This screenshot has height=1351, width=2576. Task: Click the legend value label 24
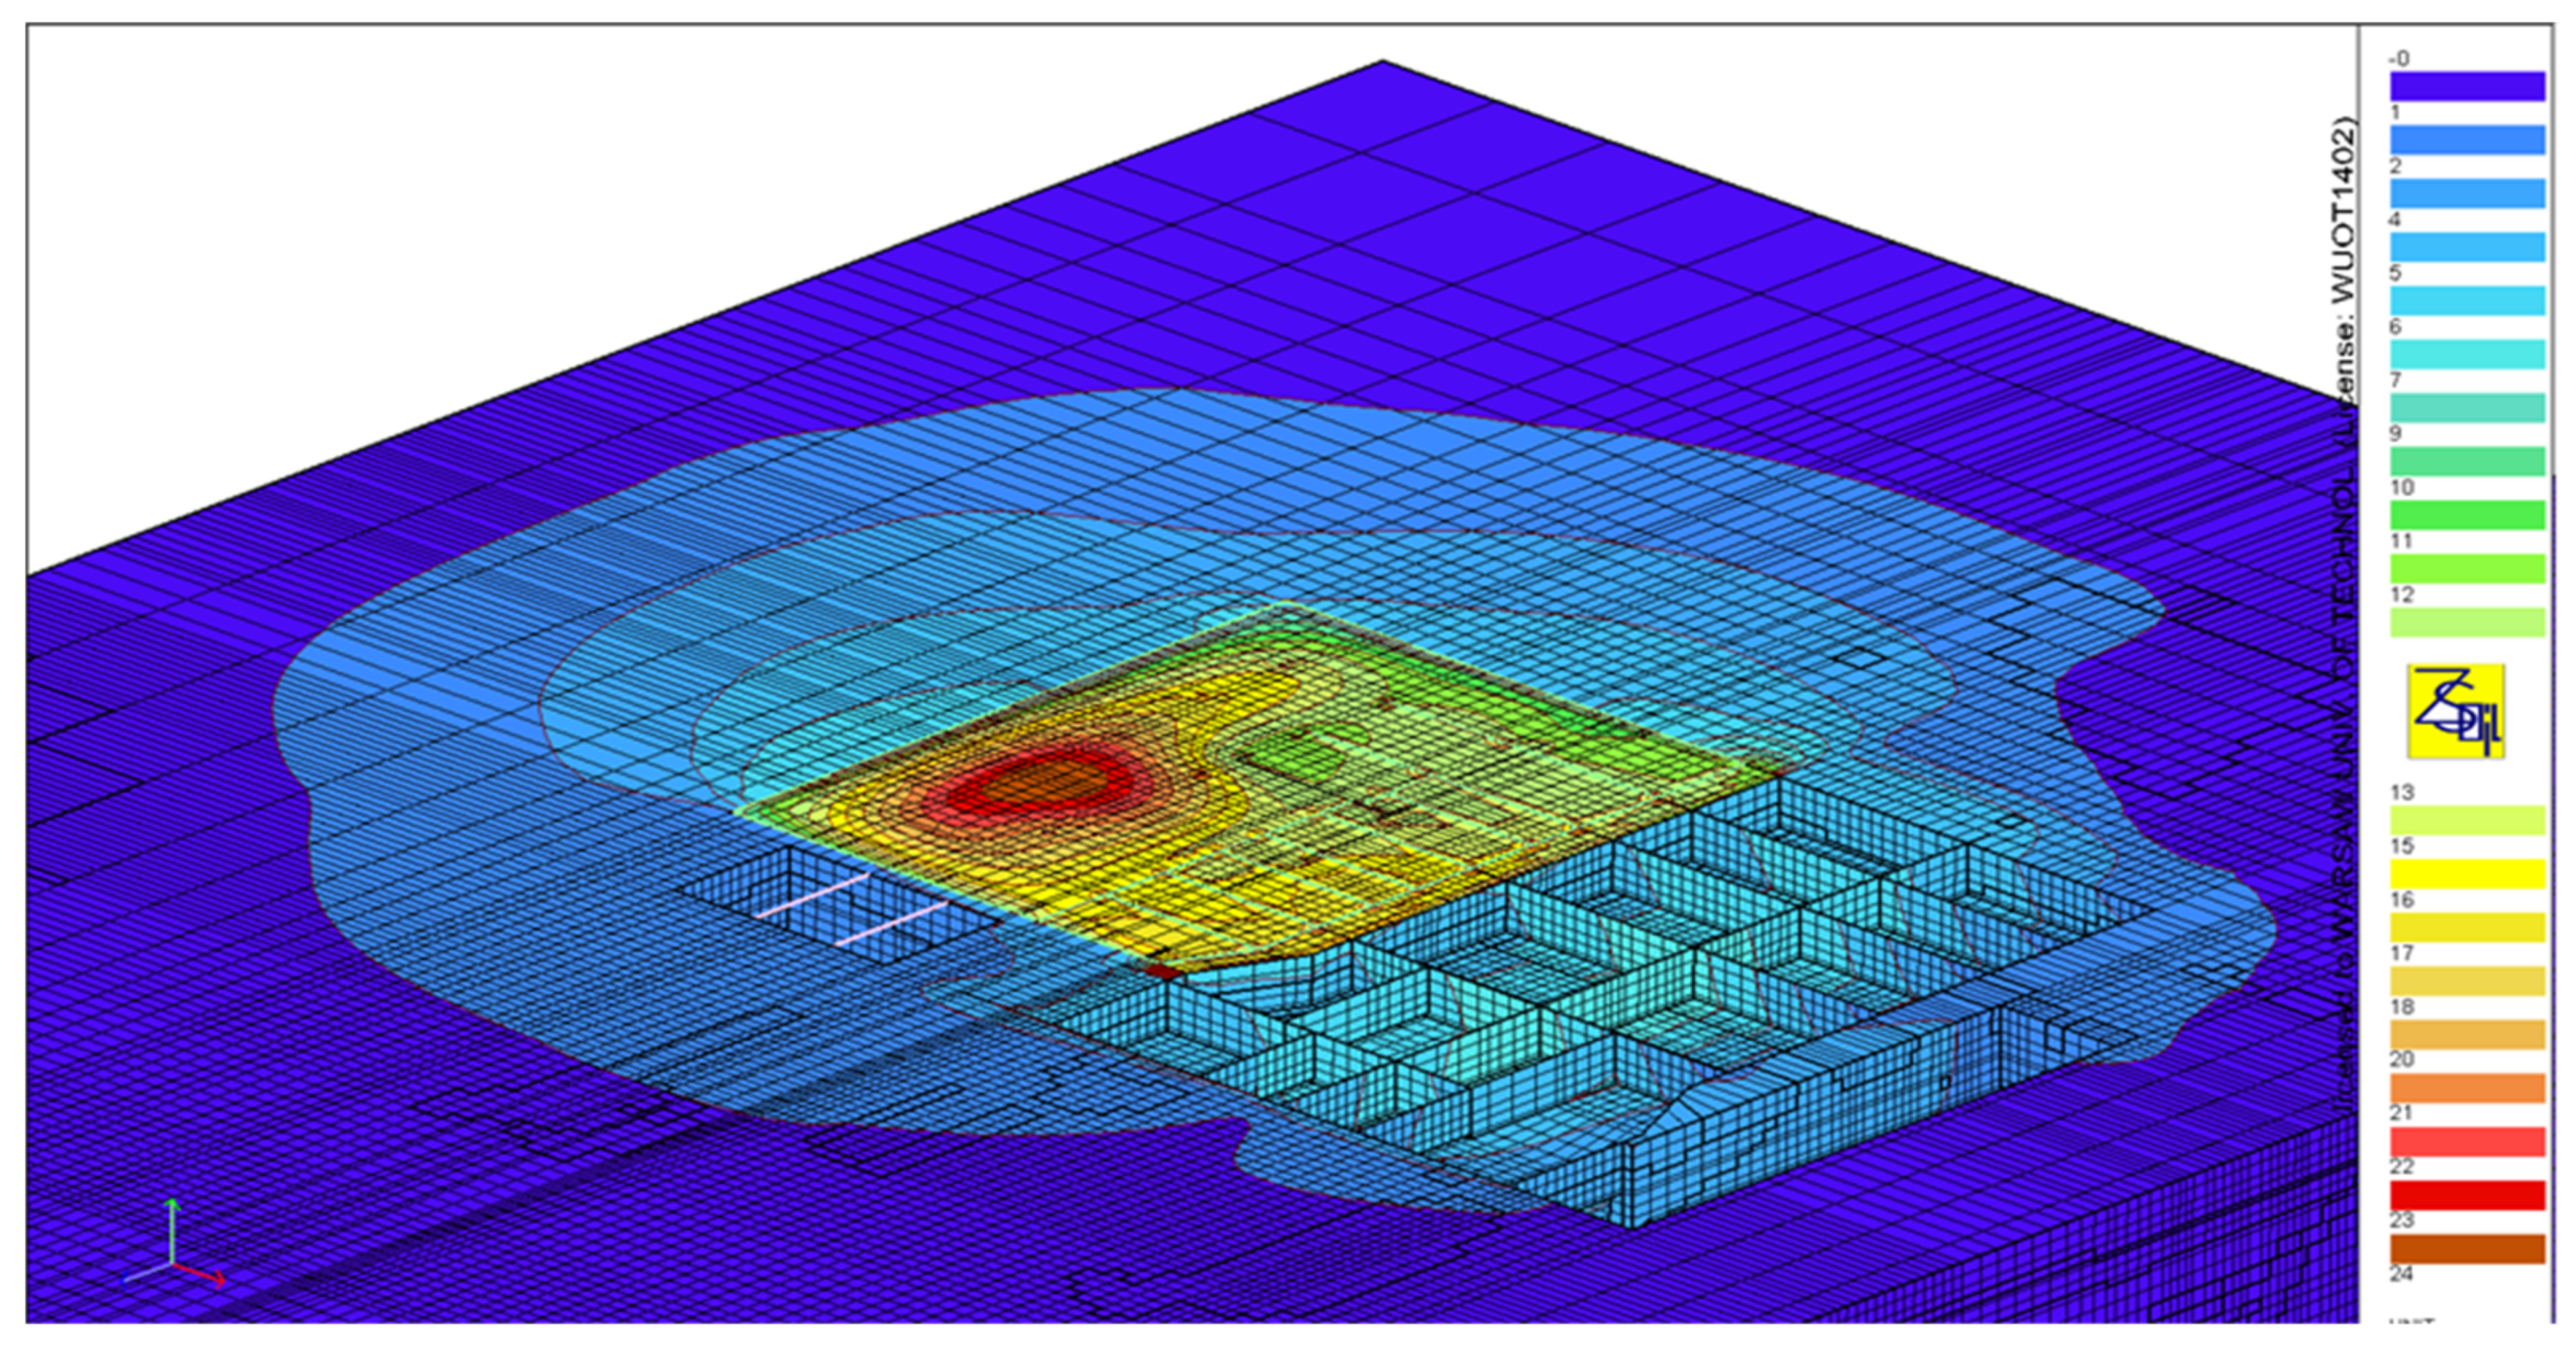click(x=2402, y=1274)
